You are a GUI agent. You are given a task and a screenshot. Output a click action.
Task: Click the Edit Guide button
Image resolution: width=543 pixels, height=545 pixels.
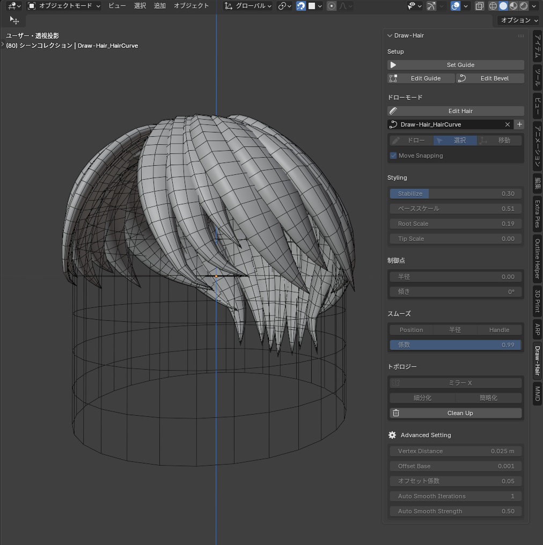421,78
